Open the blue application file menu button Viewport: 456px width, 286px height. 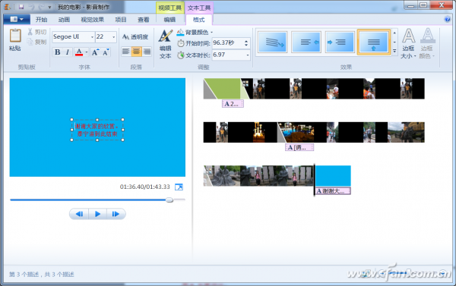pyautogui.click(x=17, y=20)
